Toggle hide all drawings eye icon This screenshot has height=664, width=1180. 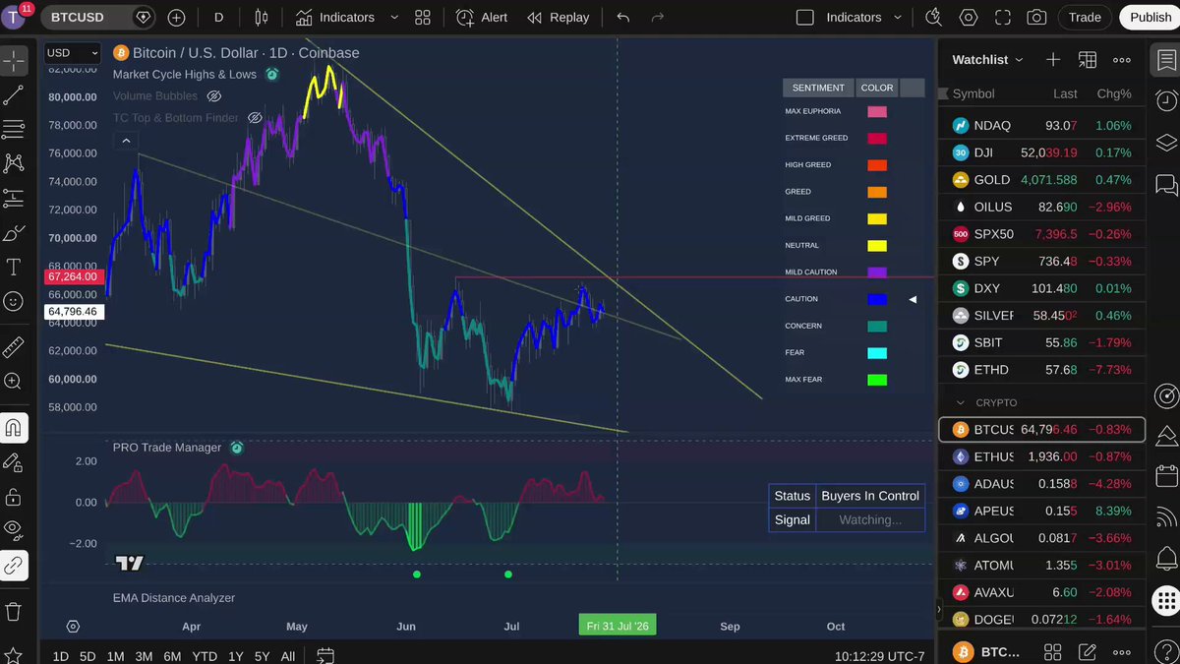14,528
